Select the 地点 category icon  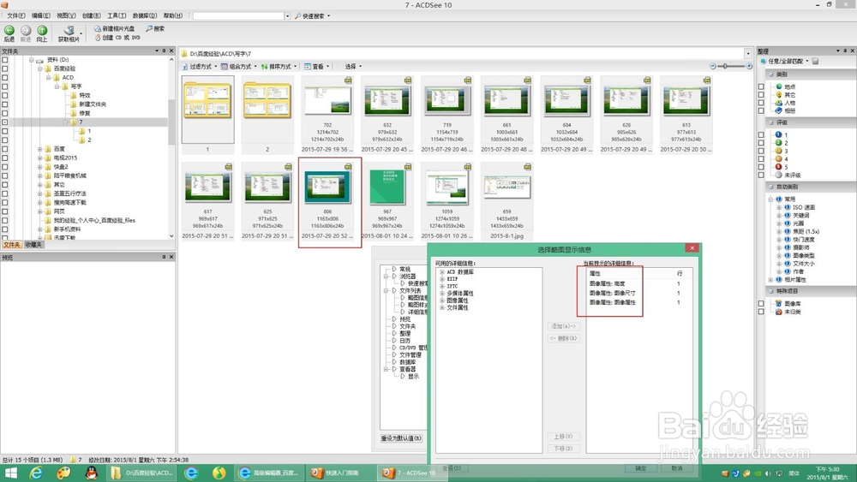[779, 86]
